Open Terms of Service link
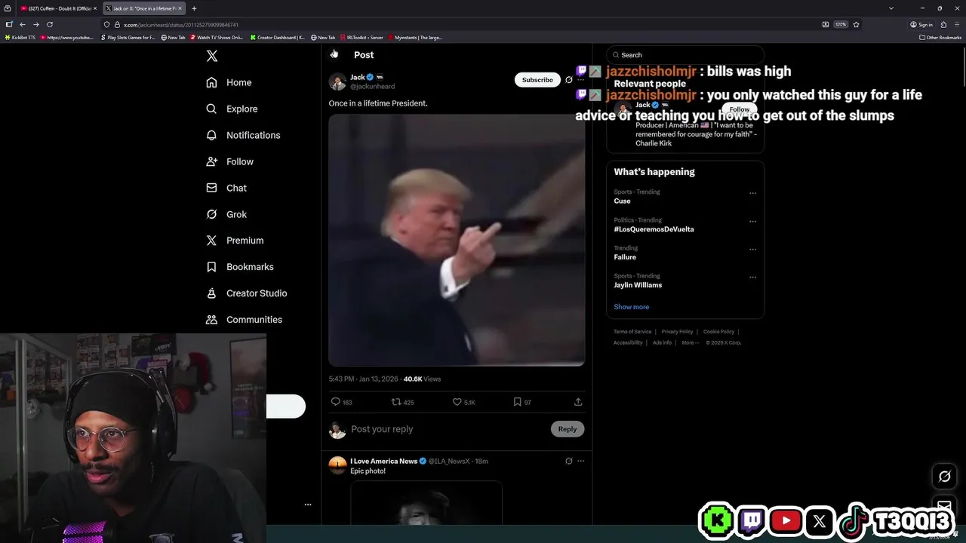Screen dimensions: 966x543 [632, 332]
